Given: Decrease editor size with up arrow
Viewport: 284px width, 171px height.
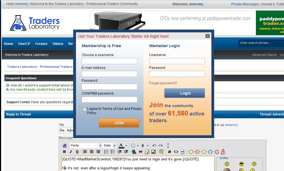Looking at the screenshot, I should pyautogui.click(x=168, y=144).
